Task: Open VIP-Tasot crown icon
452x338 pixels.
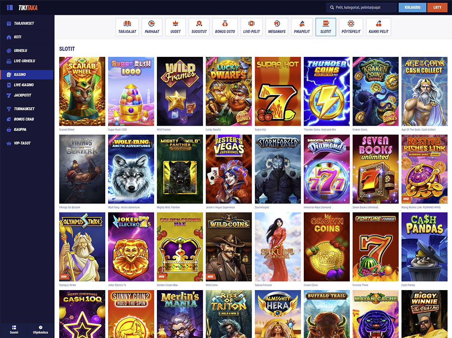Action: click(9, 143)
